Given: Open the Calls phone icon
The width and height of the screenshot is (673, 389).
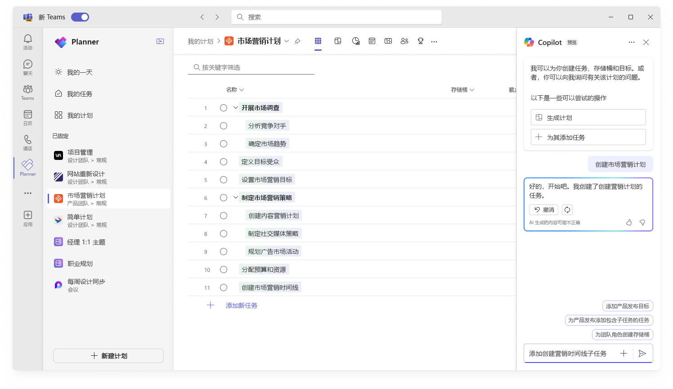Looking at the screenshot, I should [28, 140].
